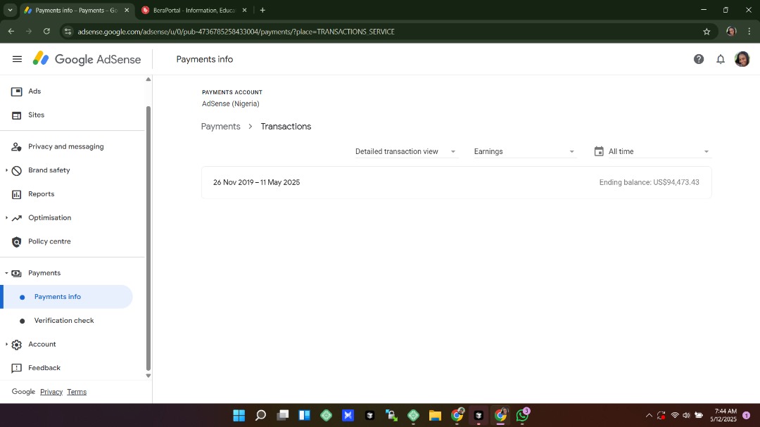Click the Google AdSense logo
The height and width of the screenshot is (427, 760).
tap(87, 60)
